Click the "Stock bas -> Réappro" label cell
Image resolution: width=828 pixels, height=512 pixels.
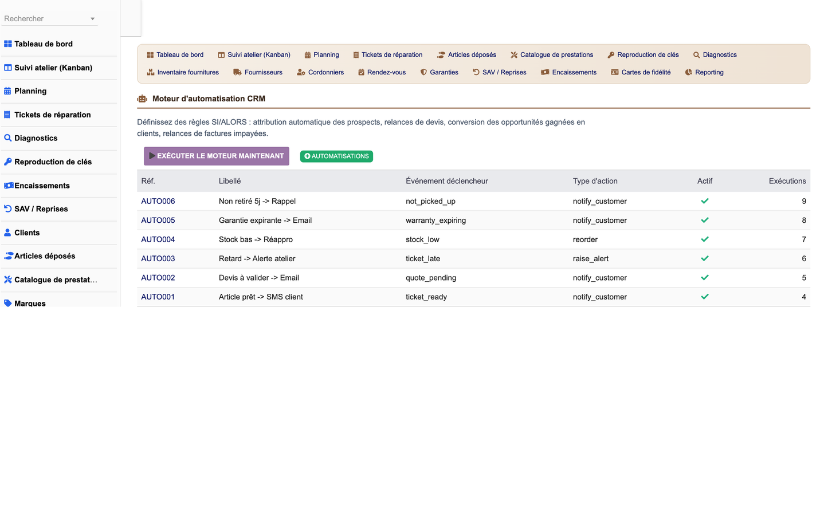pos(256,239)
